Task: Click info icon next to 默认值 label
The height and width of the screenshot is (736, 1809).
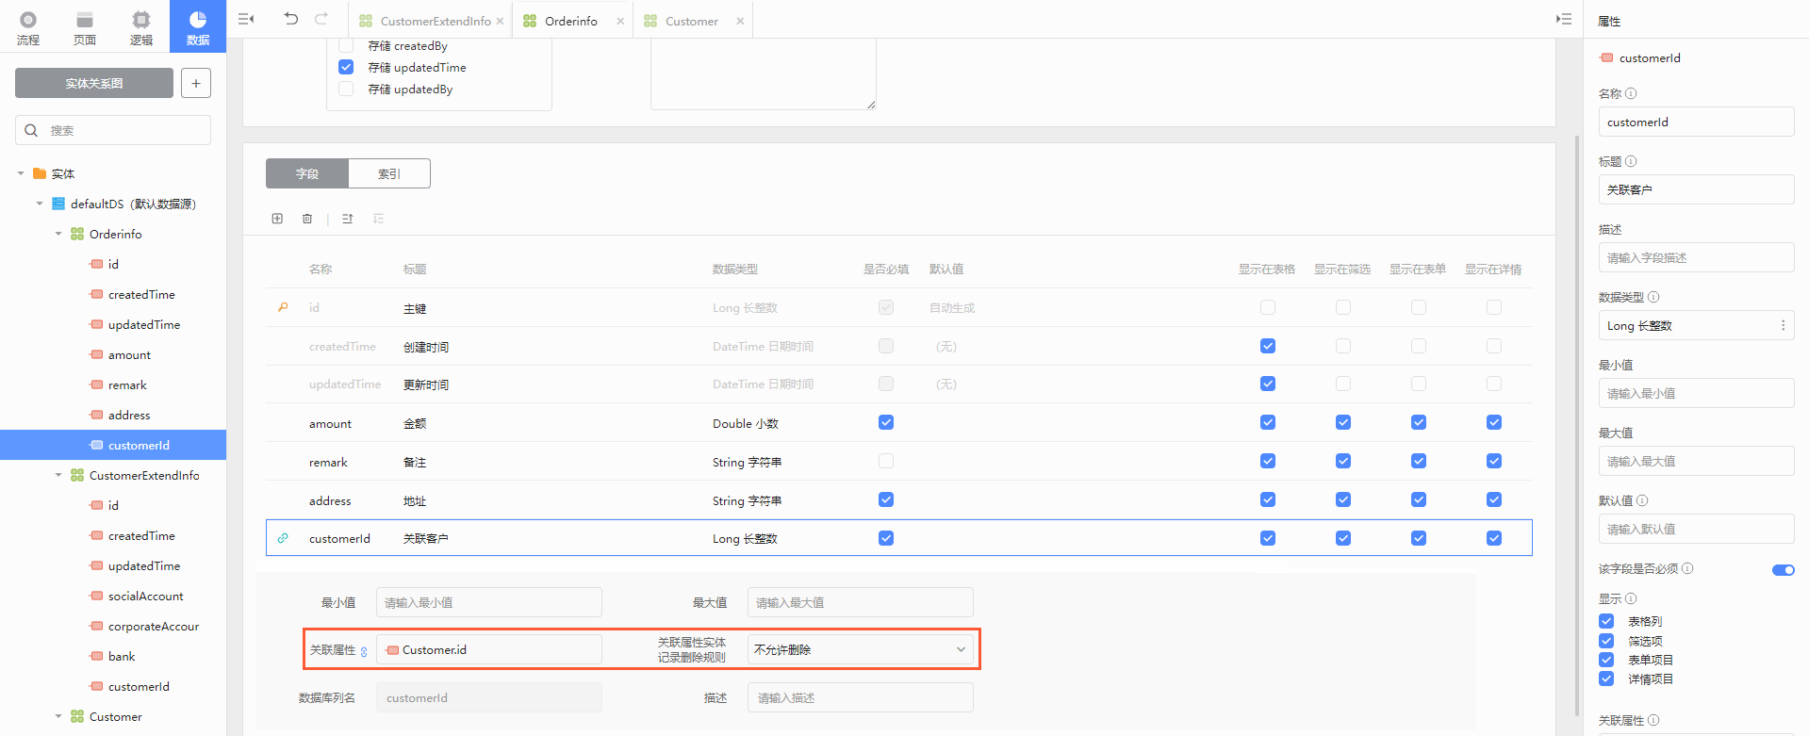Action: 1642,500
